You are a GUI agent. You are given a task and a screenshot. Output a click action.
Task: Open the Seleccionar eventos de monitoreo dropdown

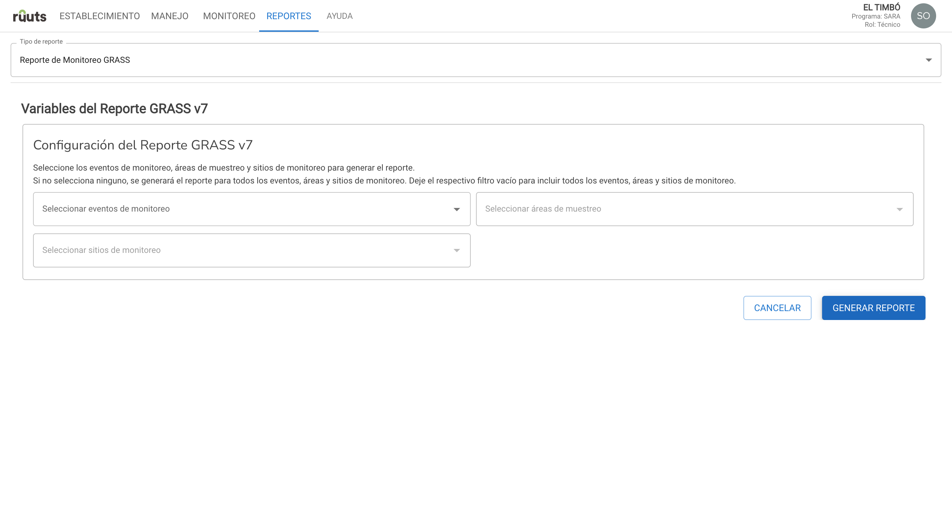[222, 209]
